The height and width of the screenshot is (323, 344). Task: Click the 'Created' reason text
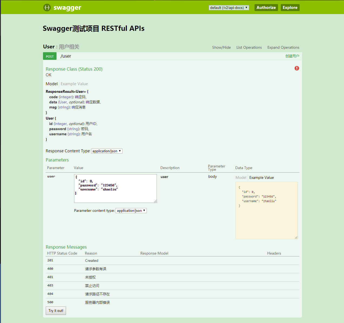(92, 261)
